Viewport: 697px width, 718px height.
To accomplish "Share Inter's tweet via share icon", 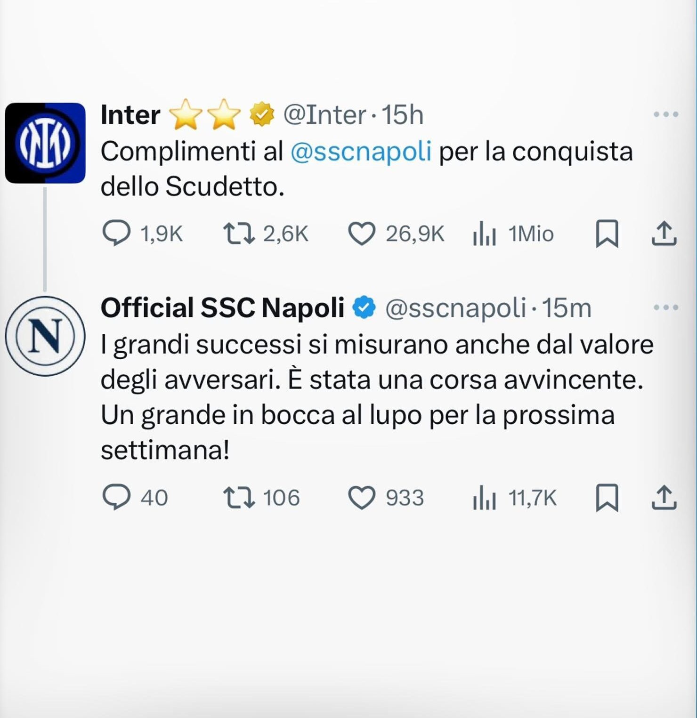I will tap(664, 234).
